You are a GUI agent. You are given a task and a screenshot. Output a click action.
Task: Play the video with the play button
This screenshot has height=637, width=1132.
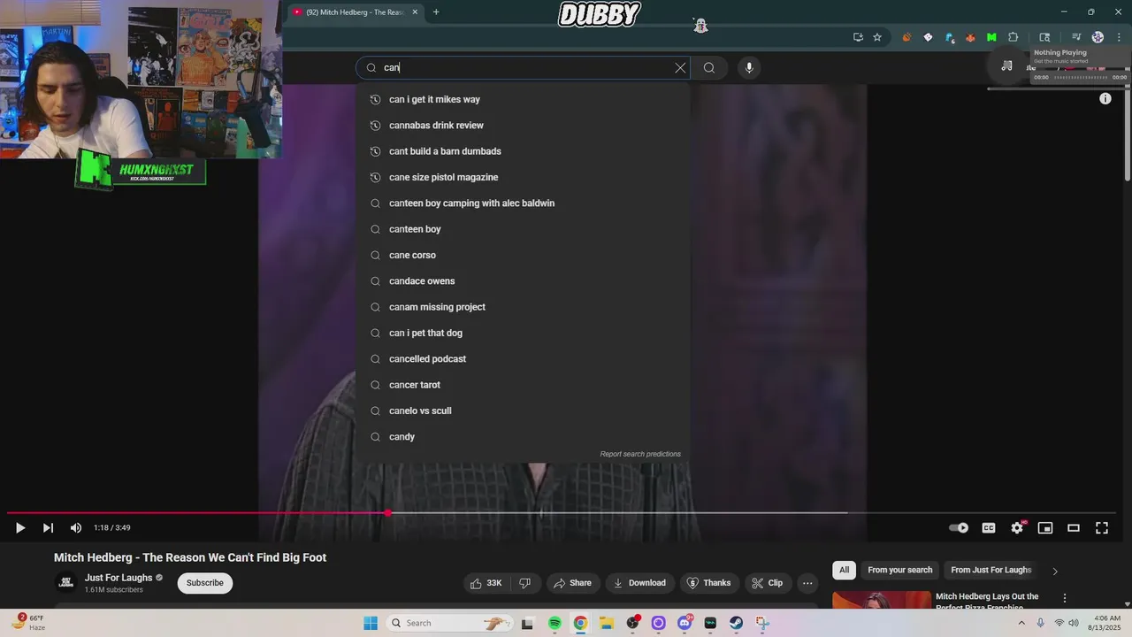pyautogui.click(x=19, y=528)
